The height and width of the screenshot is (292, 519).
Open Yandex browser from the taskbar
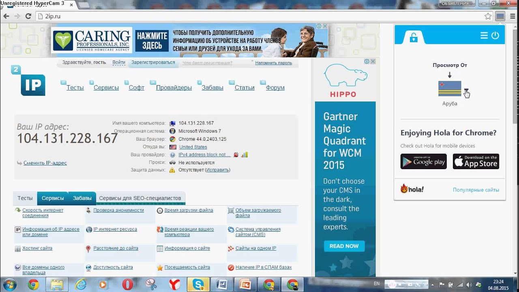click(174, 284)
